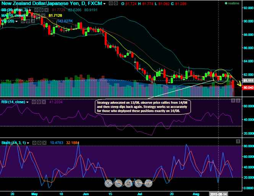The image size is (254, 196).
Task: Open Bollinger Bands indicator settings gear
Action: (x=42, y=10)
